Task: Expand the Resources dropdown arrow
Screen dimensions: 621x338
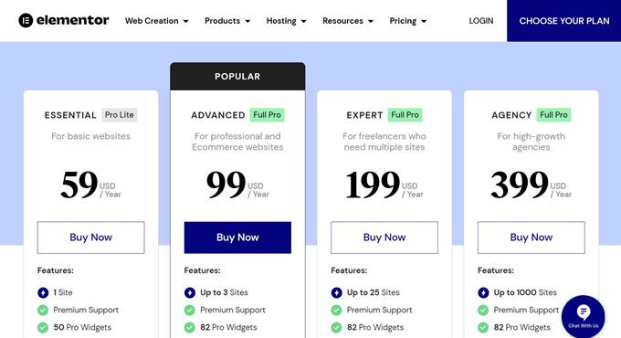Action: pyautogui.click(x=371, y=21)
